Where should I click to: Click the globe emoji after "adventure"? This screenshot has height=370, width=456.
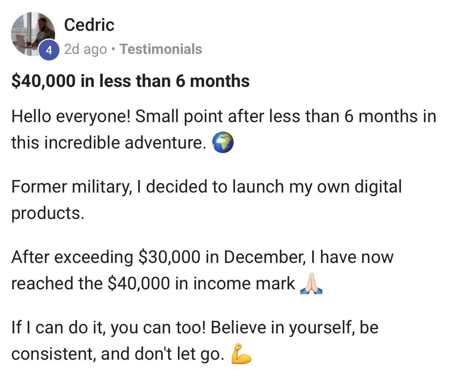pos(223,143)
